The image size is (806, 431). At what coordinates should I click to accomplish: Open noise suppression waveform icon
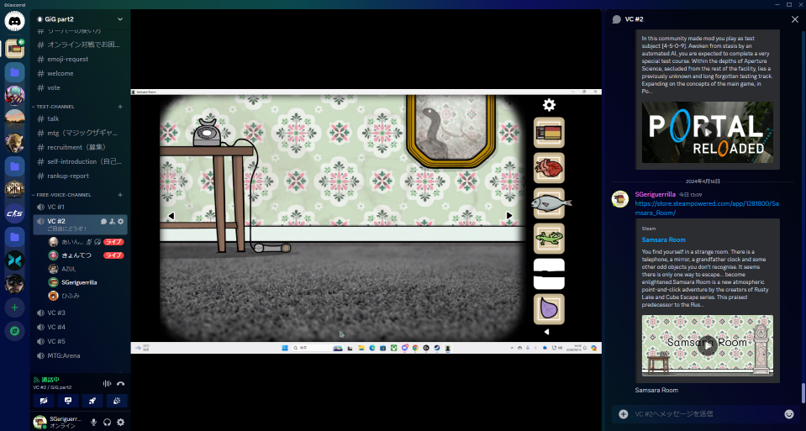coord(107,383)
